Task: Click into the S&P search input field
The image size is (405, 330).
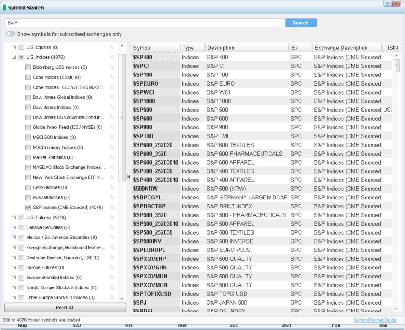Action: 145,23
